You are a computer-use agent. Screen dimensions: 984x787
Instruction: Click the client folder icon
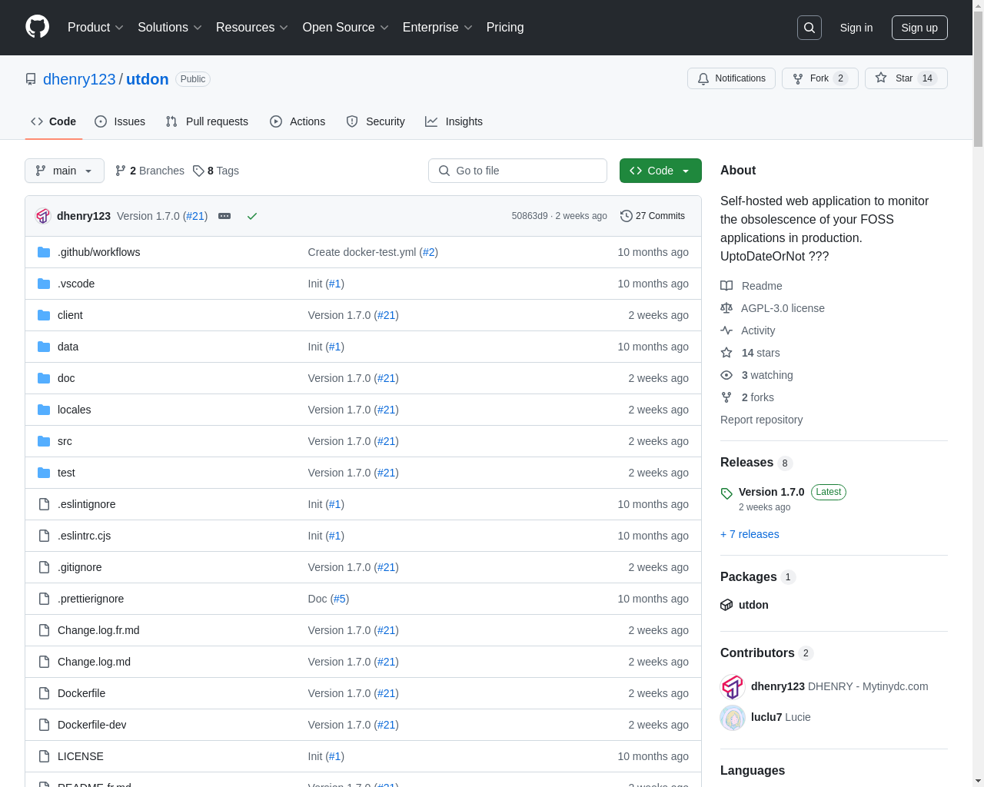pos(44,315)
